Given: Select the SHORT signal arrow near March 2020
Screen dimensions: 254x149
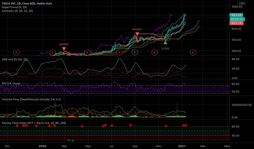Looking at the screenshot, I should point(64,49).
